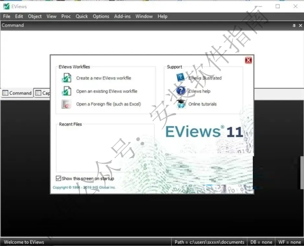Viewport: 304px width, 246px height.
Task: Switch to the Capture tab
Action: click(x=42, y=93)
